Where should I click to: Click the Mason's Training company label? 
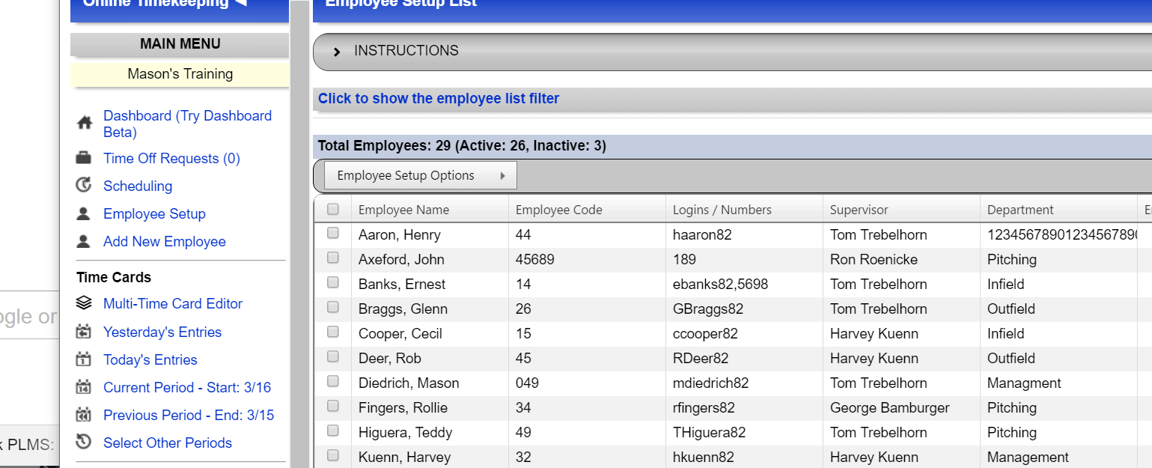pyautogui.click(x=180, y=74)
